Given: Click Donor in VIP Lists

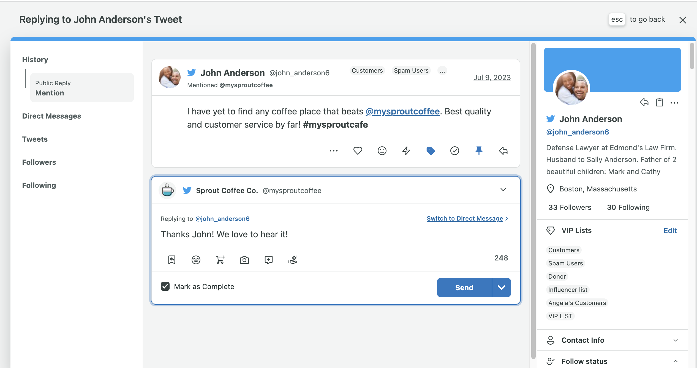Looking at the screenshot, I should (x=557, y=276).
